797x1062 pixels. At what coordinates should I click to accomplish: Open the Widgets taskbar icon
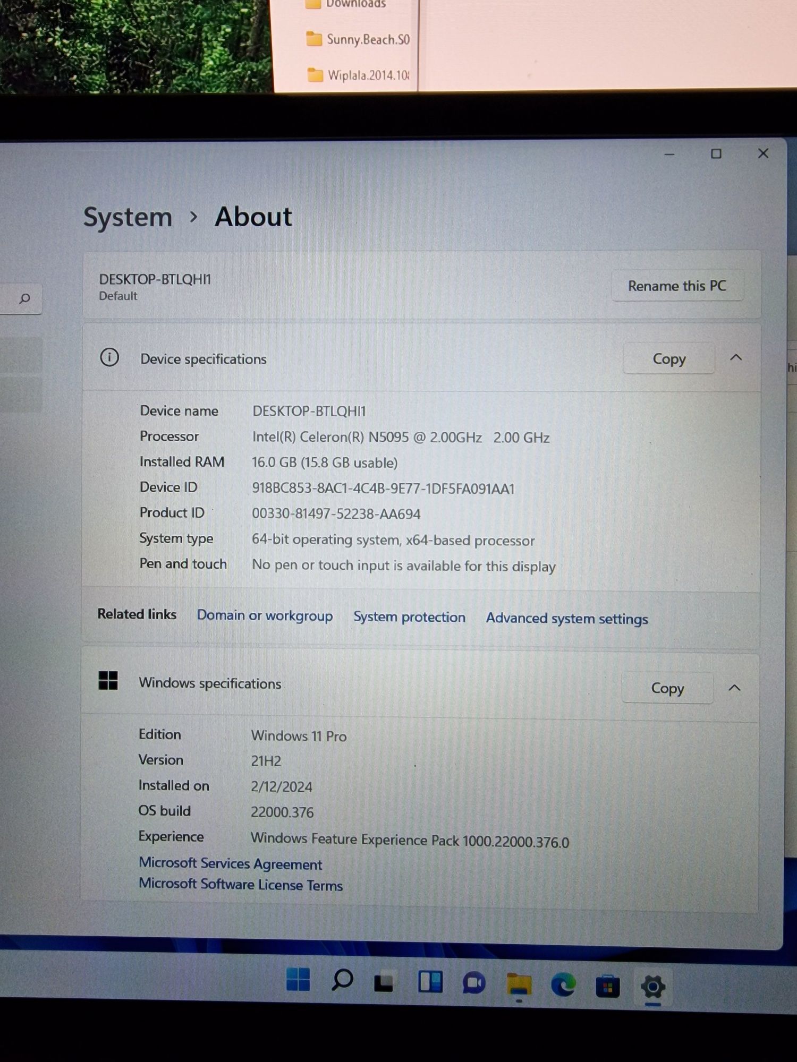[430, 982]
